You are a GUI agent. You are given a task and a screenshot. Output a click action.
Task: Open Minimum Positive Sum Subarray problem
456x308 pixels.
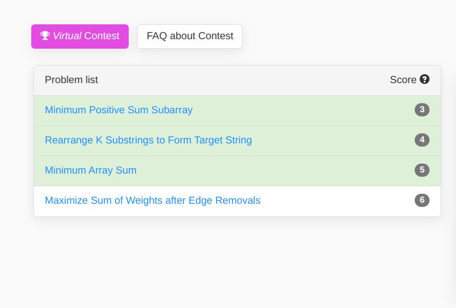(x=119, y=110)
